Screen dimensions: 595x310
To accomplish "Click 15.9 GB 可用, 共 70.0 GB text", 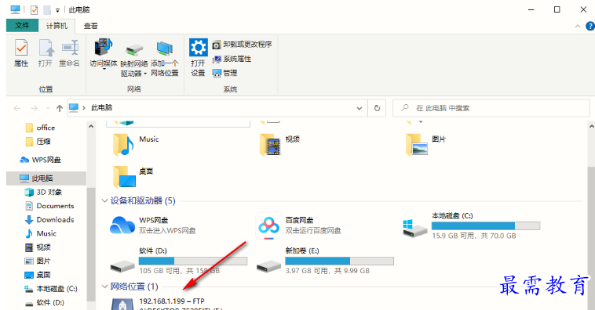I will pos(474,236).
